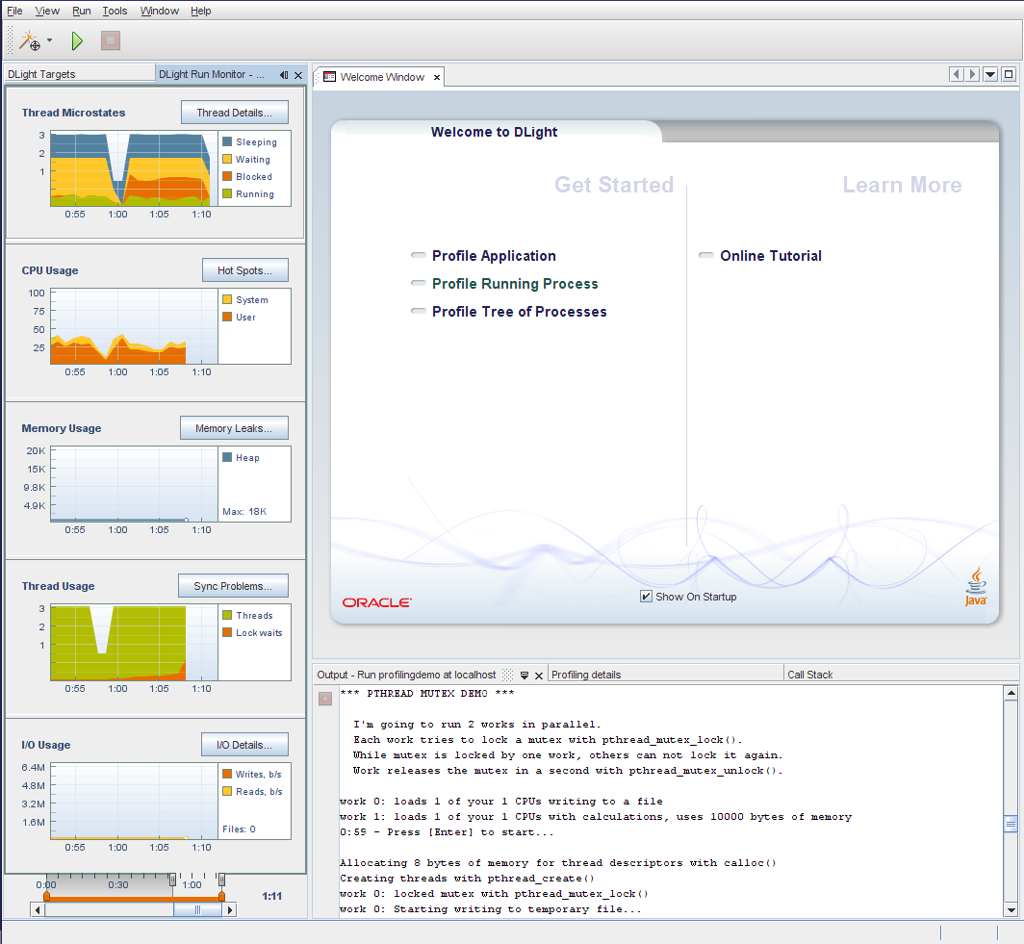Close the DLight Run Monitor panel
This screenshot has width=1024, height=944.
[298, 75]
